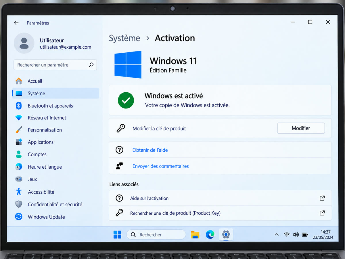Go to Système in the breadcrumb
Viewport: 345px width, 259px height.
pos(124,38)
